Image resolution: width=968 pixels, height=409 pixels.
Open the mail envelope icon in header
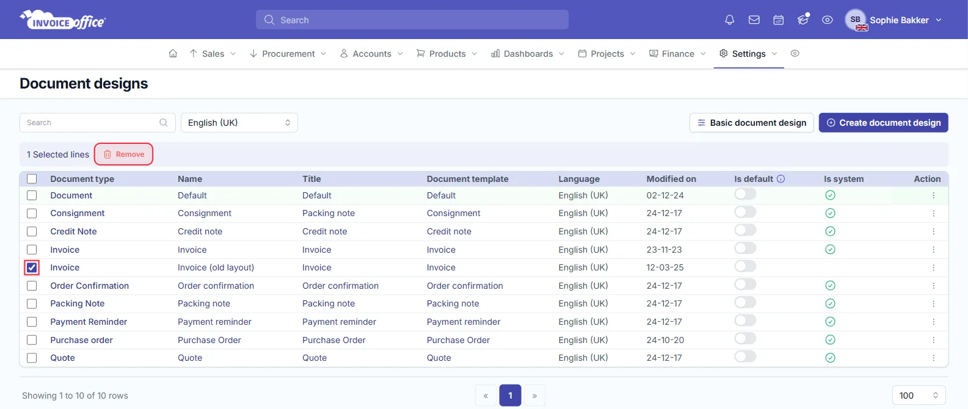point(754,20)
